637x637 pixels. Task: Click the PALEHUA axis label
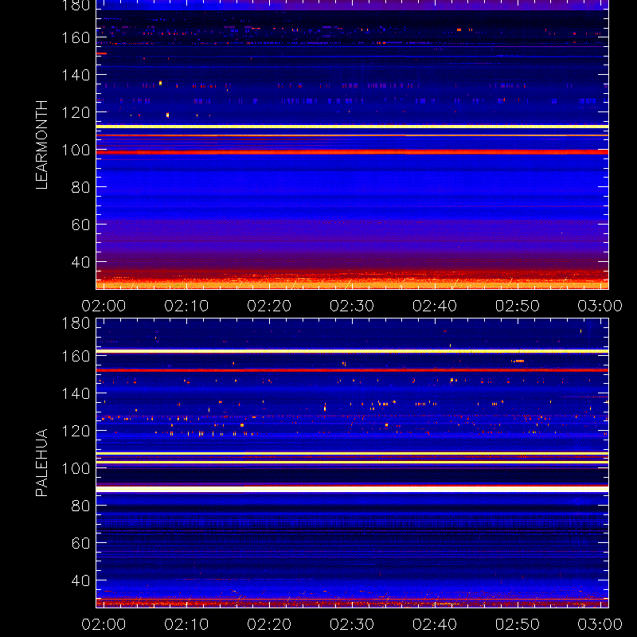41,463
